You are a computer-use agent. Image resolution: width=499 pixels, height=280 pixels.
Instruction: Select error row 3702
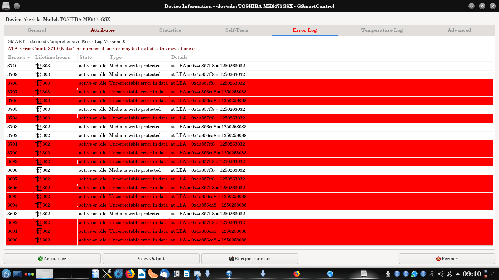coord(249,135)
